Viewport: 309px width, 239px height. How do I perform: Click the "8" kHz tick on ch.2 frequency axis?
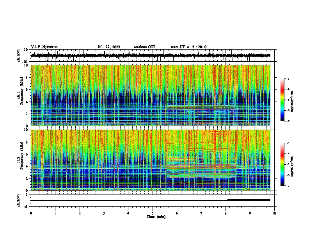pos(27,142)
